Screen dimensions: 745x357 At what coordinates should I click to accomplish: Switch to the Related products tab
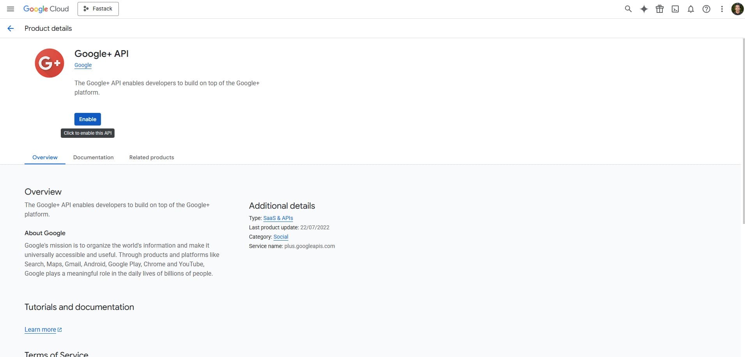point(152,157)
